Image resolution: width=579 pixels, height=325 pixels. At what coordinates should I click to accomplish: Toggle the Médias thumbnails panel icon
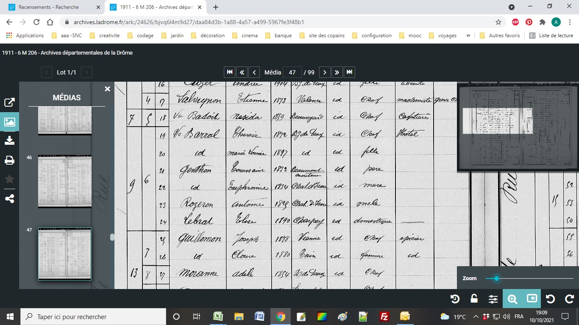[9, 122]
